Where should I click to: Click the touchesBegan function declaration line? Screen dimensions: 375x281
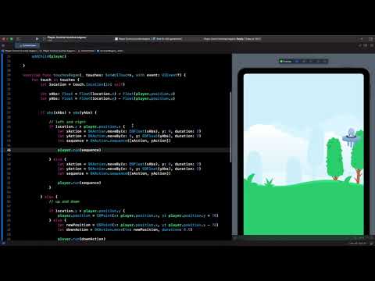click(104, 75)
